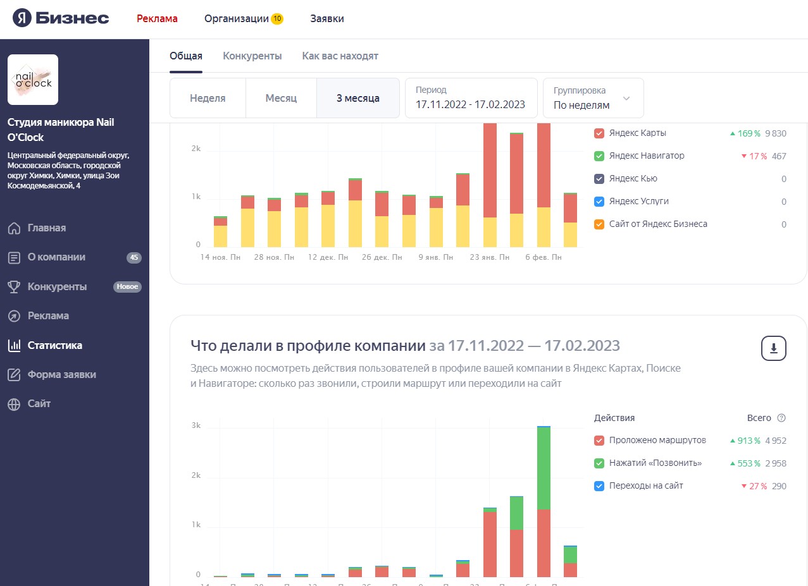Image resolution: width=808 pixels, height=586 pixels.
Task: Download the company profile actions report
Action: pos(773,348)
